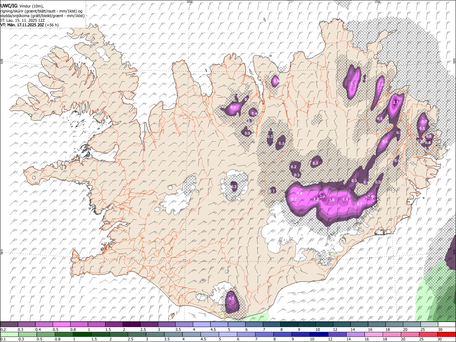
Task: Click the bright red 30 mm rain swatch
Action: [x=446, y=334]
